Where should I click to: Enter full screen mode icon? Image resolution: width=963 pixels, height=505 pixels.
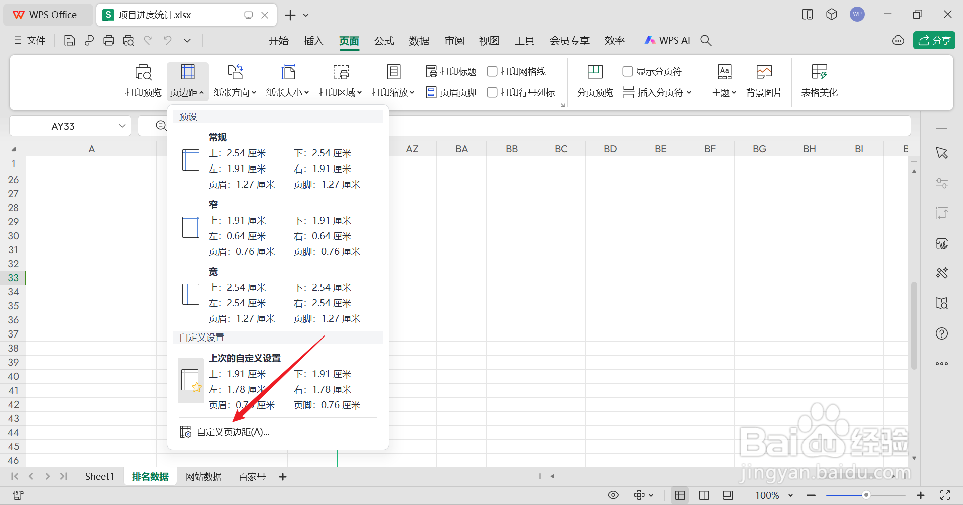pyautogui.click(x=945, y=495)
